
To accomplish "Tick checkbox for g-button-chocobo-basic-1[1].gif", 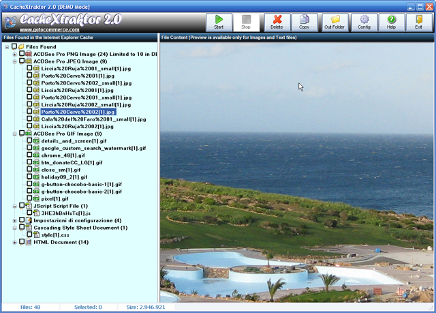I will tap(29, 183).
